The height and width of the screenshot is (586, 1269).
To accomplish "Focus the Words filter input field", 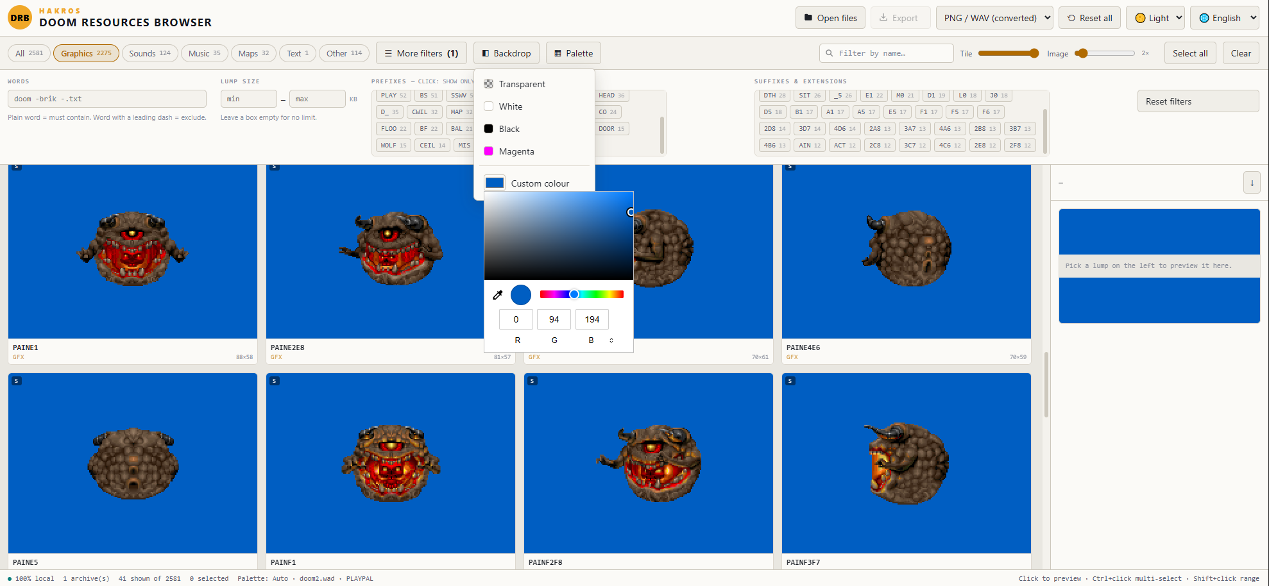I will (x=107, y=99).
